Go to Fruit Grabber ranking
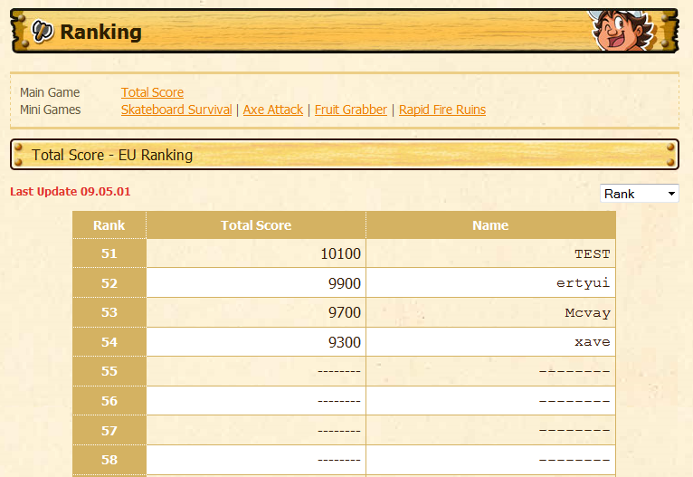The height and width of the screenshot is (477, 693). tap(351, 110)
